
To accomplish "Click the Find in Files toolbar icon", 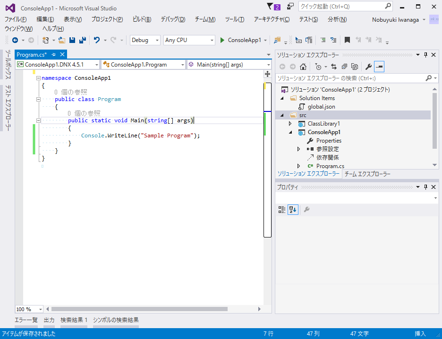I will click(x=277, y=40).
